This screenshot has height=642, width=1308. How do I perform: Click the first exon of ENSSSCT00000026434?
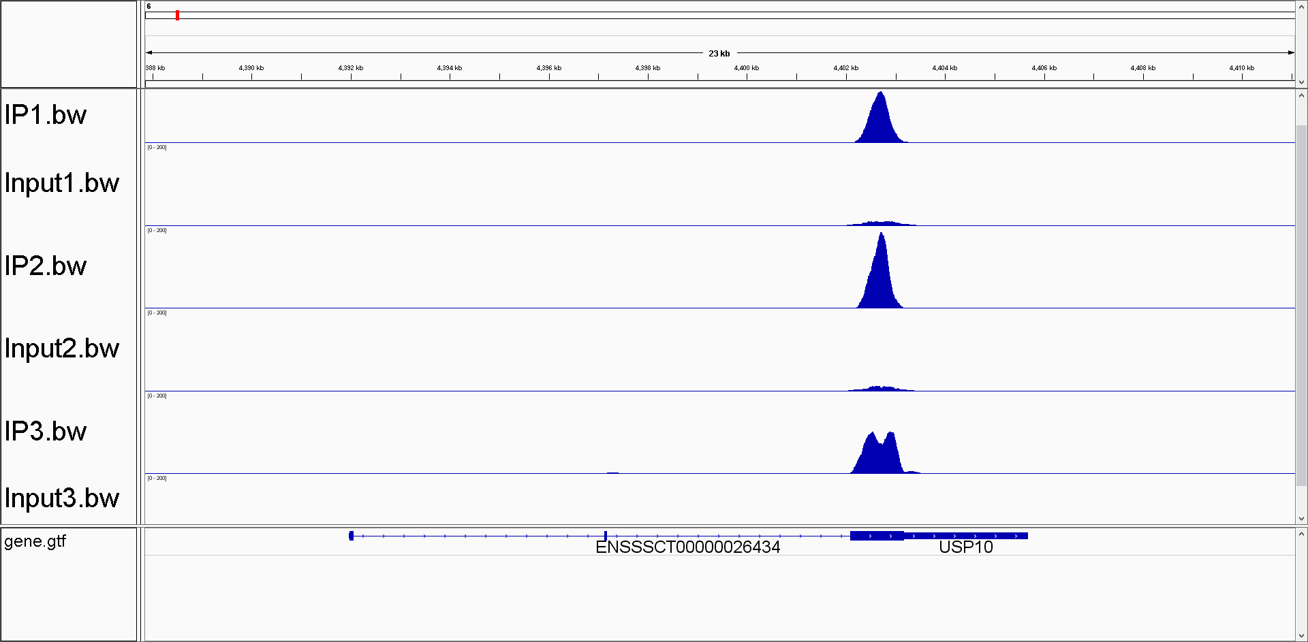point(351,536)
